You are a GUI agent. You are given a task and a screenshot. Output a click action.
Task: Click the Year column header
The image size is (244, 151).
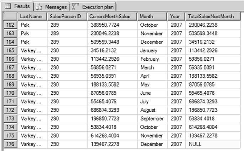(175, 16)
